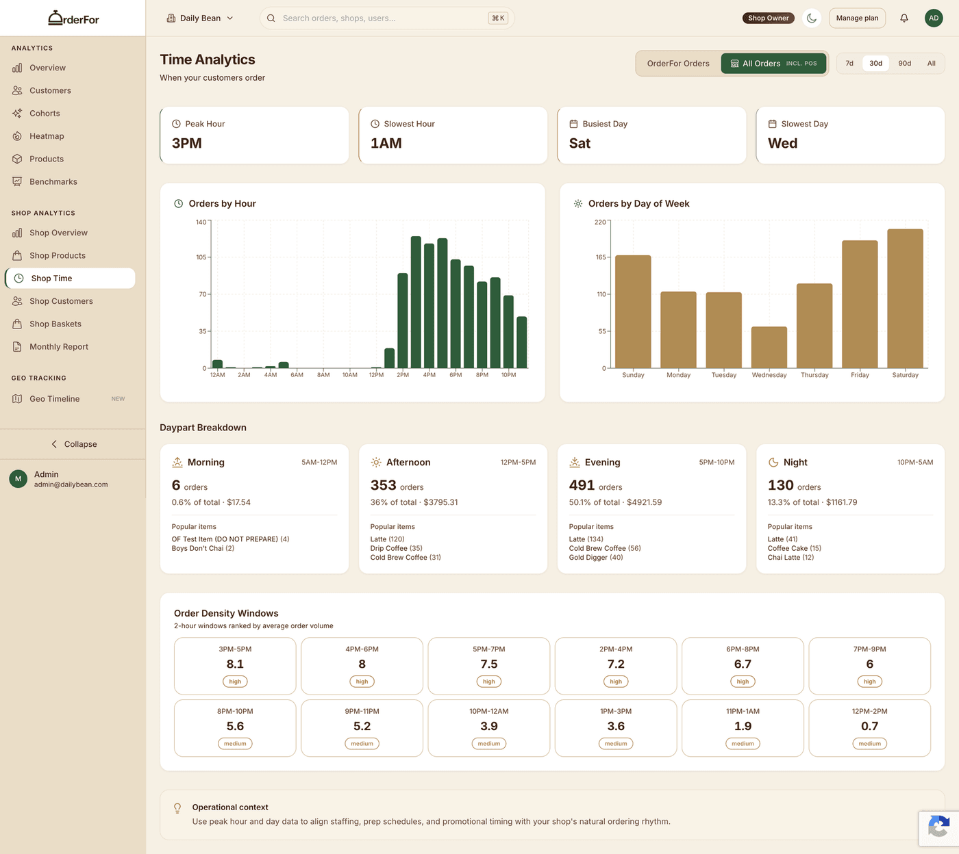The width and height of the screenshot is (959, 854).
Task: Click the Operational context lightbulb icon
Action: [177, 808]
